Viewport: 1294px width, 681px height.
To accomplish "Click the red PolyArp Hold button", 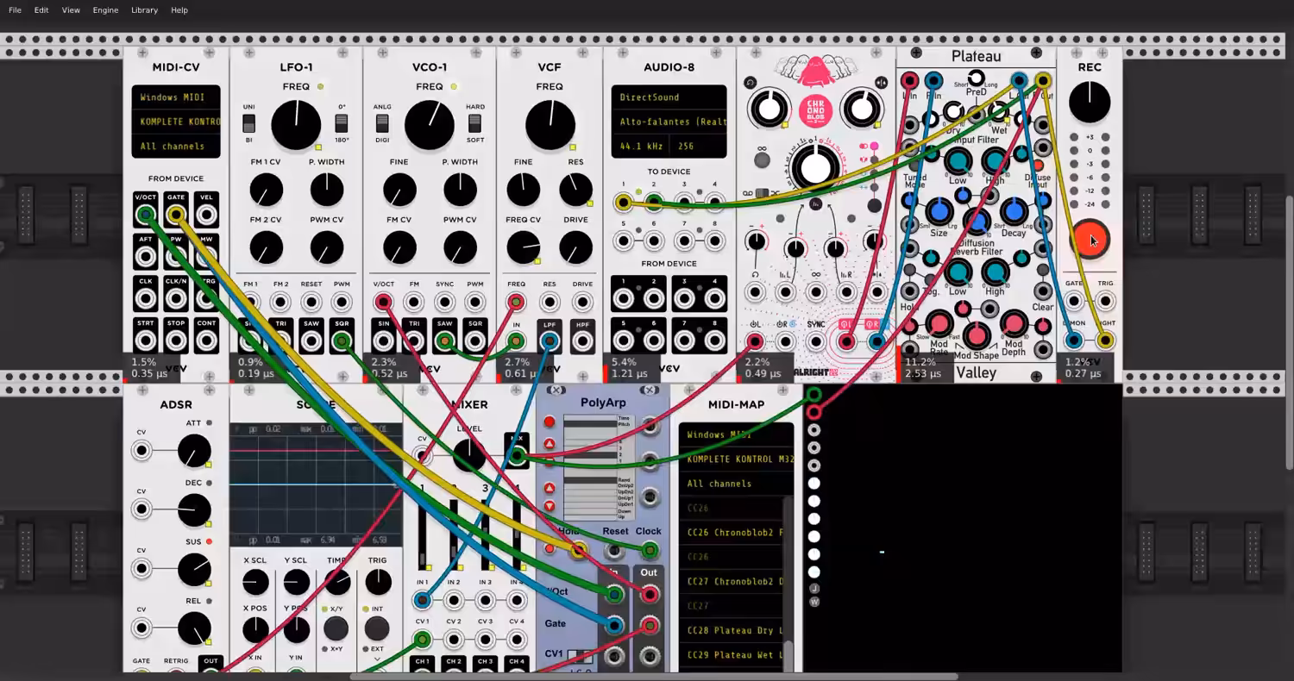I will point(550,548).
